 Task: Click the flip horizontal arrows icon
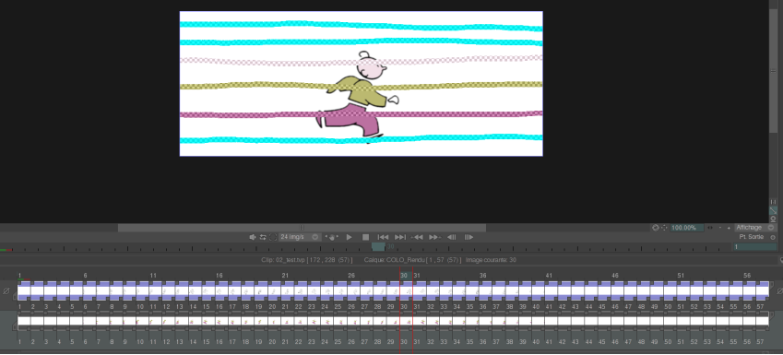tap(710, 228)
